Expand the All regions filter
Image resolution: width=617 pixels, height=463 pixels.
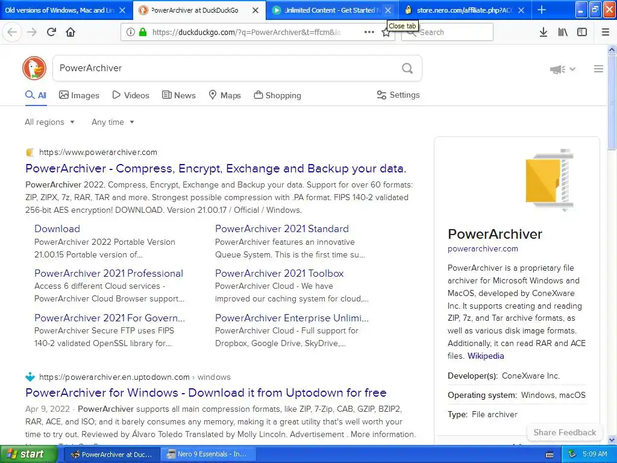pos(49,122)
